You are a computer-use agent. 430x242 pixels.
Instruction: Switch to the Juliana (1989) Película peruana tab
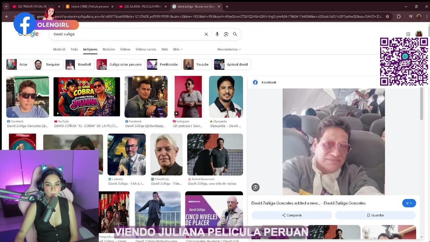click(x=89, y=6)
